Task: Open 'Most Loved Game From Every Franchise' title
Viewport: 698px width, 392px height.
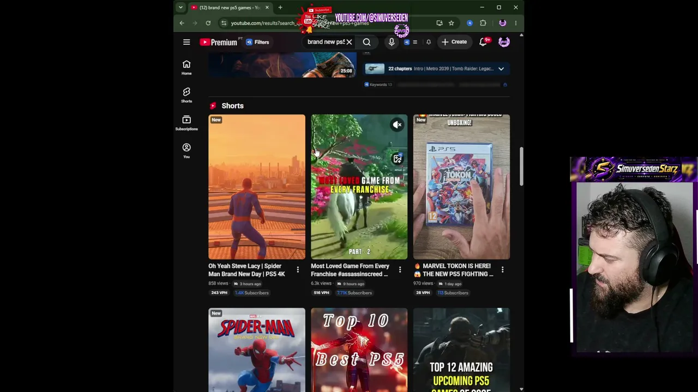Action: pos(350,270)
